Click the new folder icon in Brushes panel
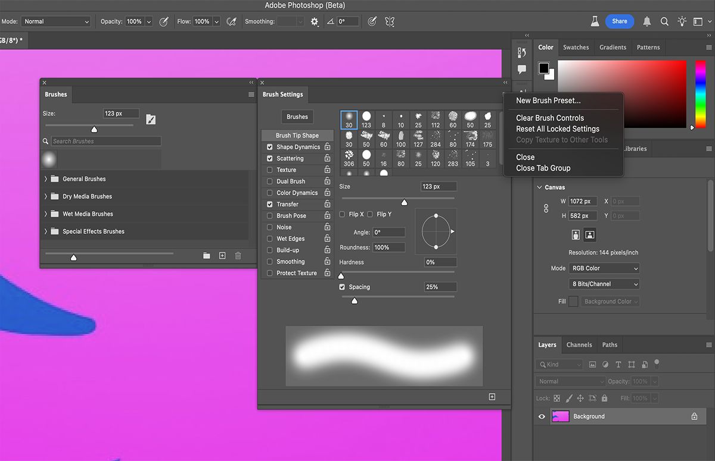The width and height of the screenshot is (715, 461). click(207, 255)
